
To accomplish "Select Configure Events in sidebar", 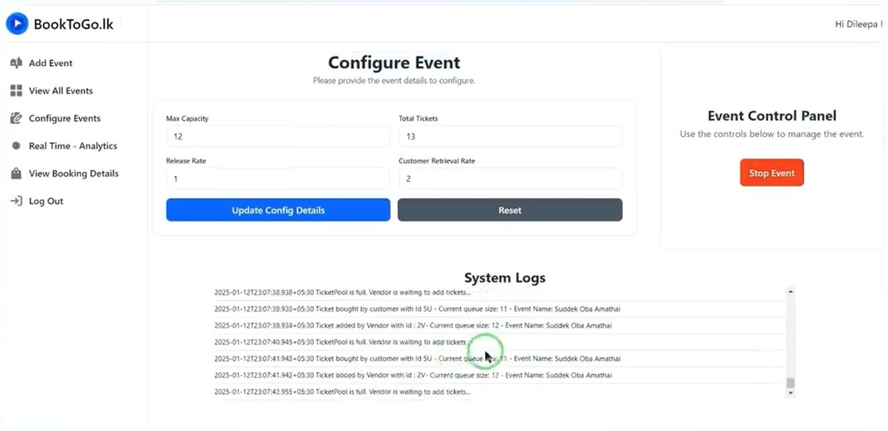I will pyautogui.click(x=65, y=118).
